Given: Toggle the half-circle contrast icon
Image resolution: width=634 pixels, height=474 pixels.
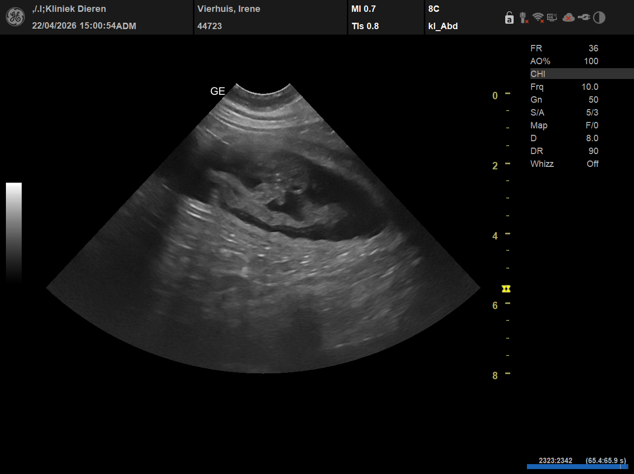Looking at the screenshot, I should tap(599, 18).
